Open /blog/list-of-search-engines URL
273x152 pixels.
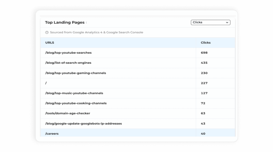pyautogui.click(x=68, y=63)
